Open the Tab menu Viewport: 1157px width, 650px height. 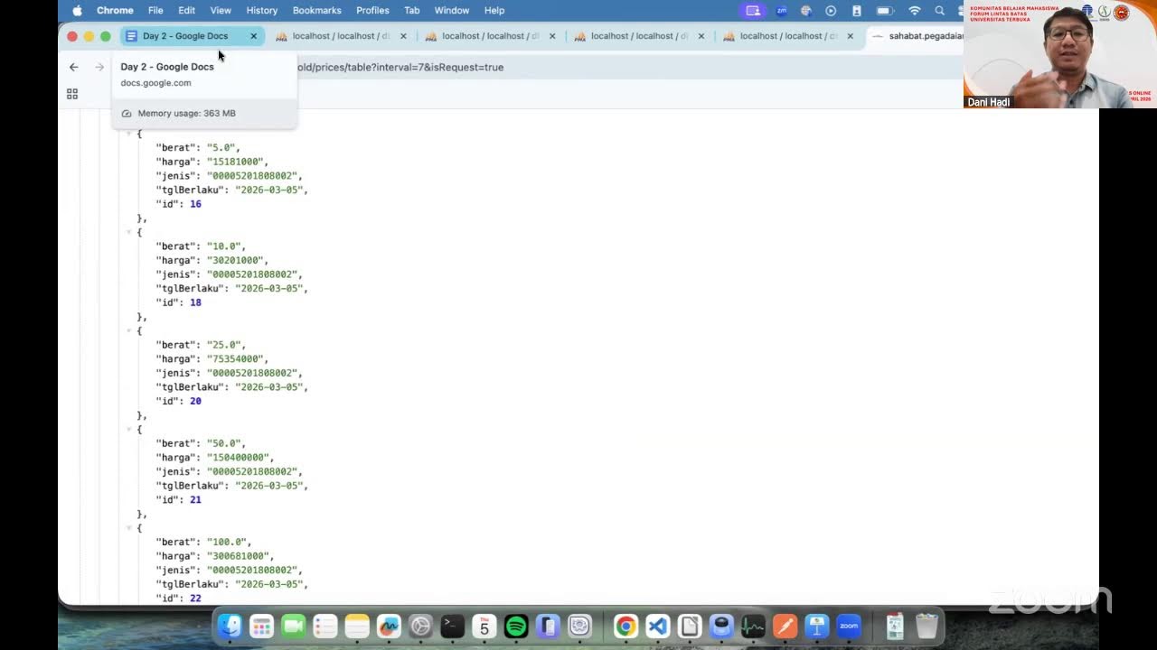click(412, 11)
